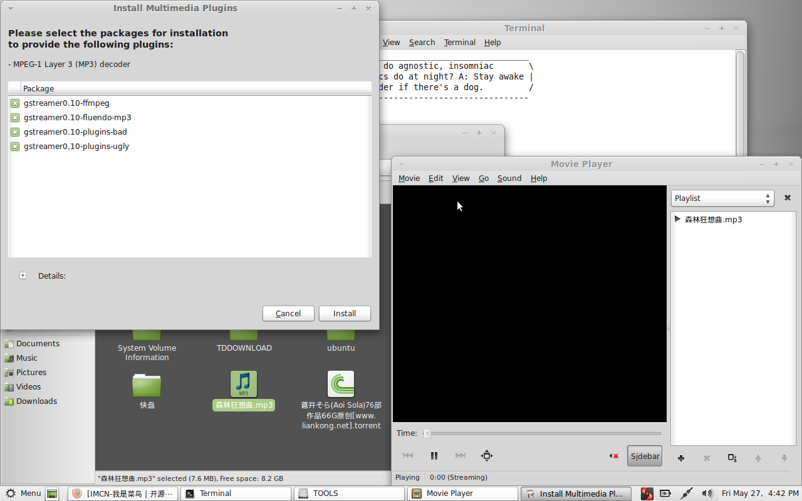
Task: Pause playback in Movie Player
Action: pyautogui.click(x=434, y=455)
